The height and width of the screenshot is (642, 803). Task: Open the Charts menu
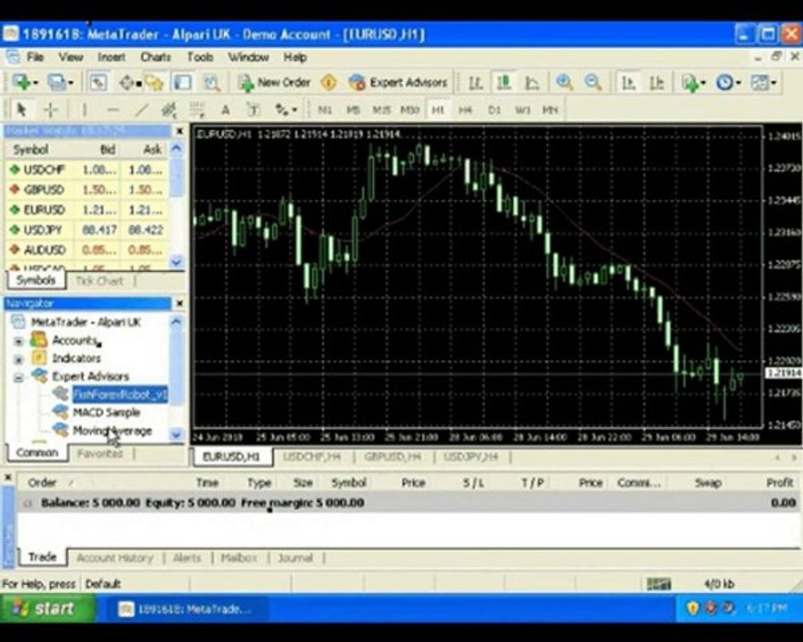(x=155, y=57)
